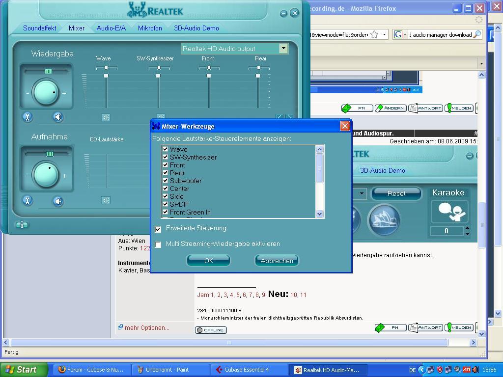This screenshot has height=377, width=503.
Task: Click the ÄNDERN forum button
Action: 391,108
